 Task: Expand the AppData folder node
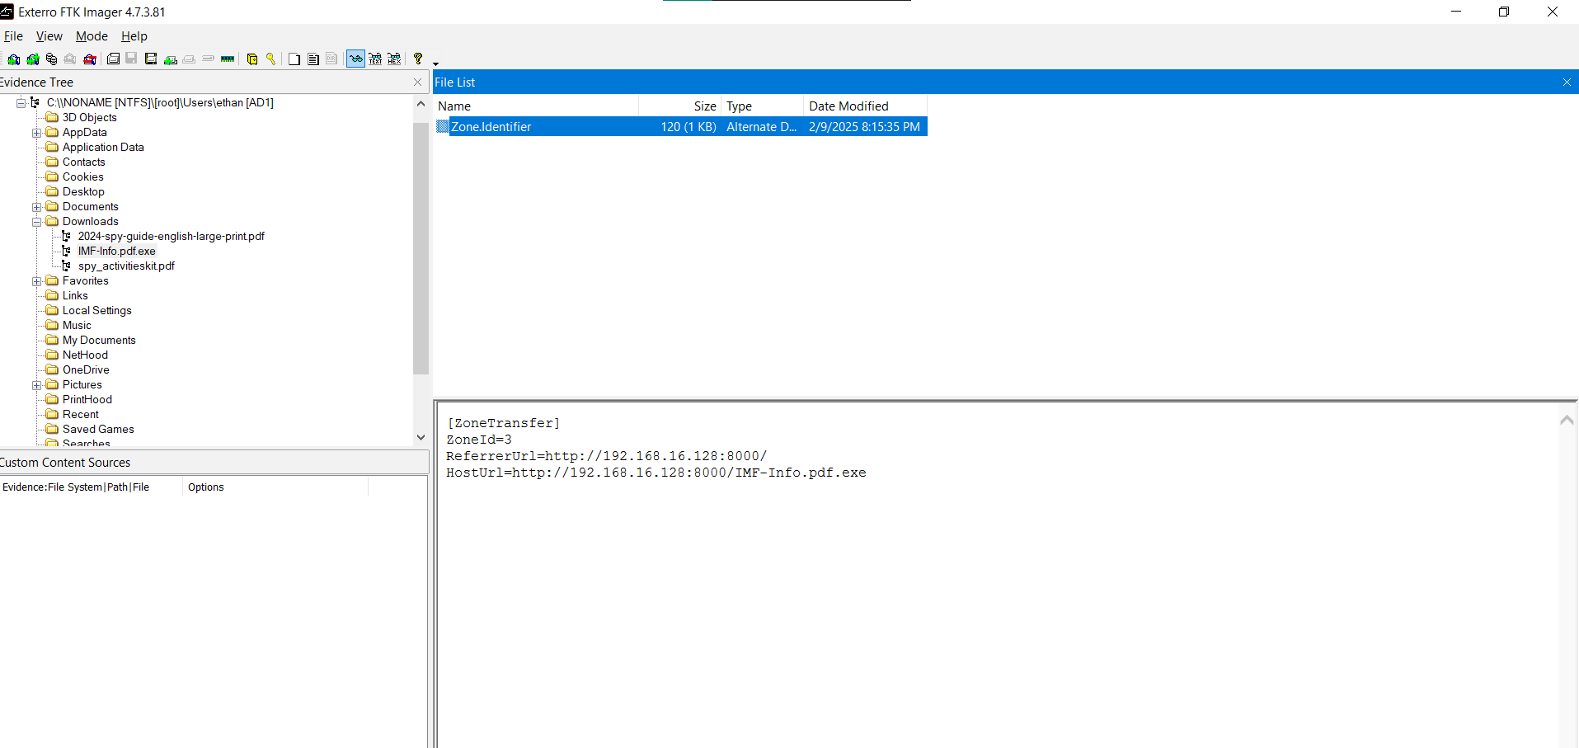(37, 133)
